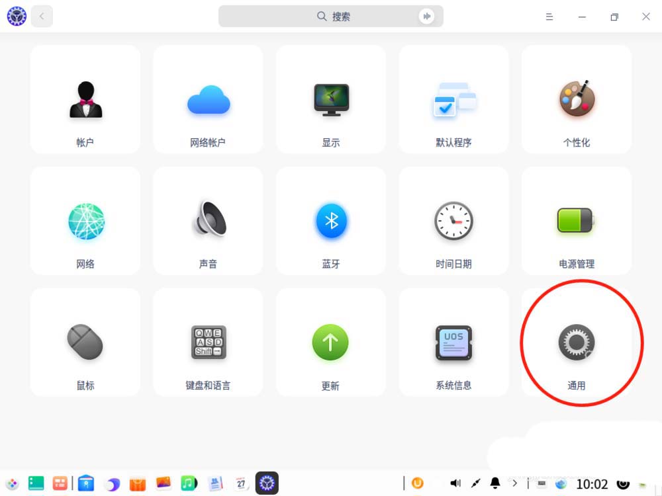Open 网络帐户 cloud account settings

208,100
